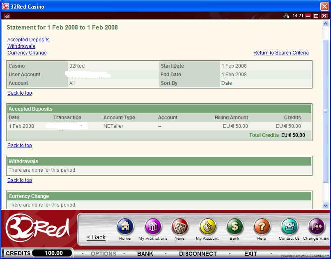Click the Accepted Deposits section header bar
The width and height of the screenshot is (331, 259).
[159, 109]
